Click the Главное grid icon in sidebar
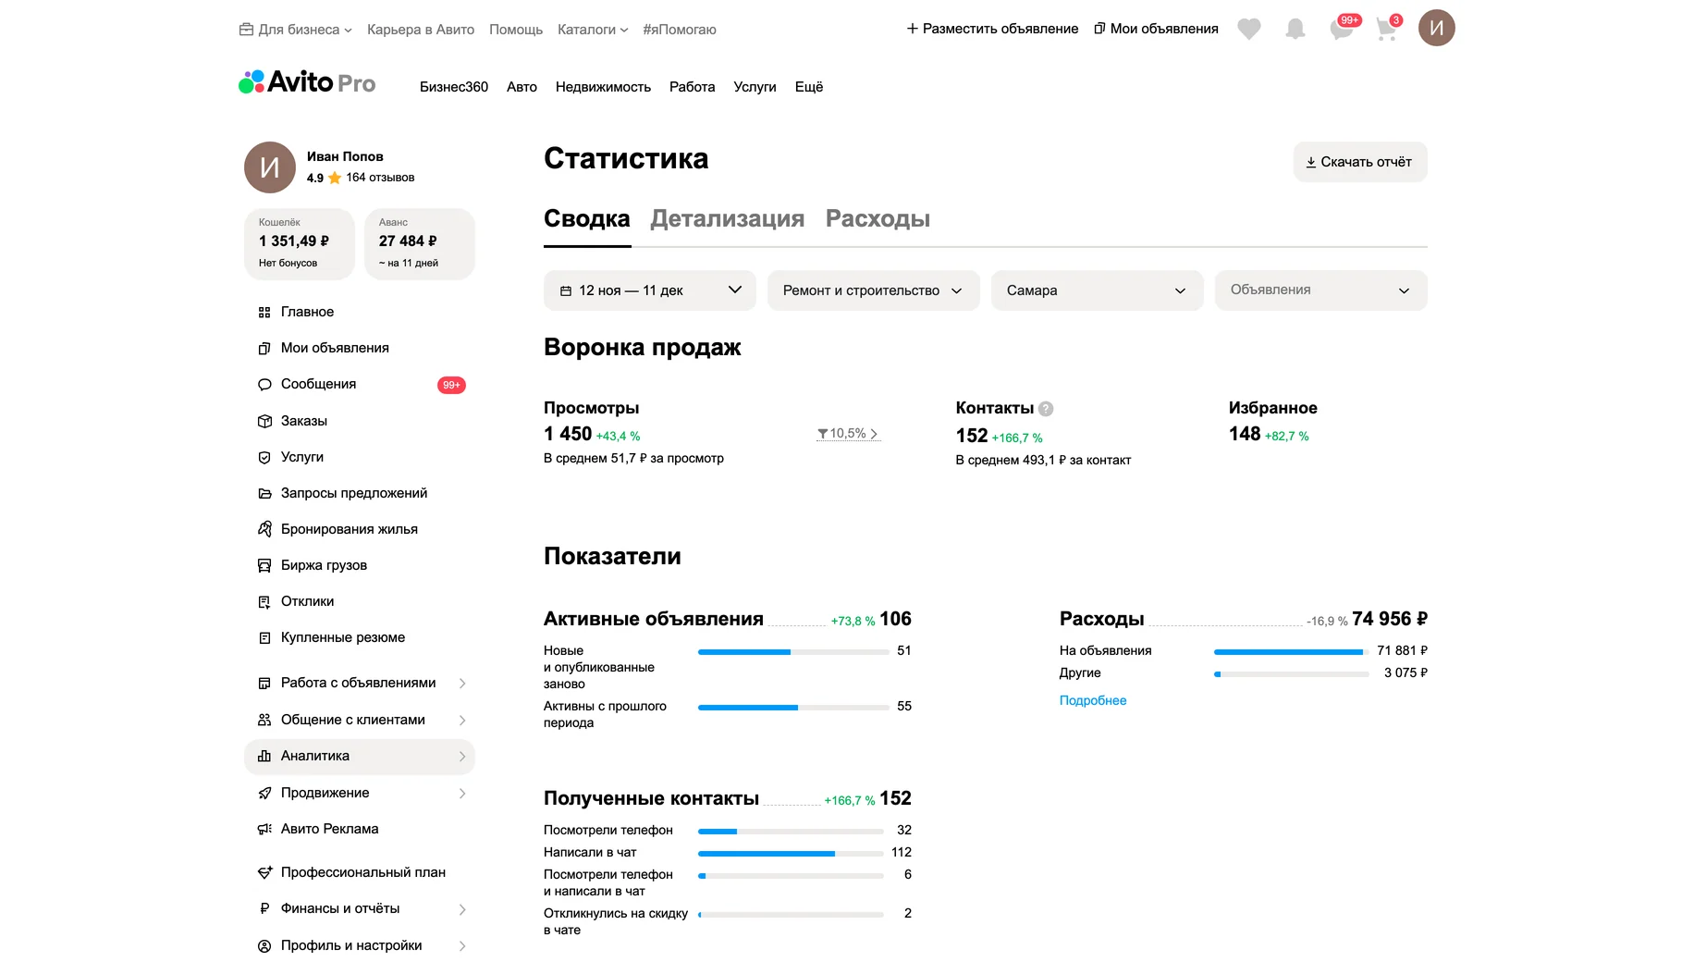 264,313
